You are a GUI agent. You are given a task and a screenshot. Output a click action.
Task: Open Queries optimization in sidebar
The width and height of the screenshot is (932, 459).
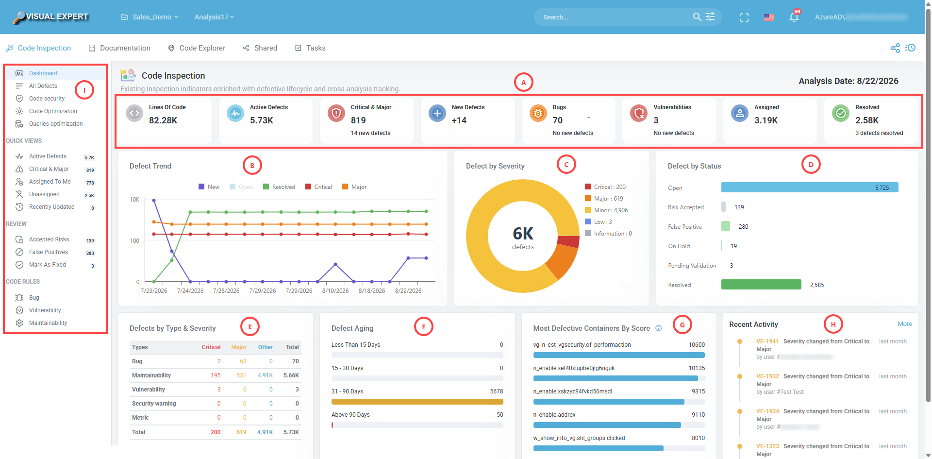click(56, 124)
